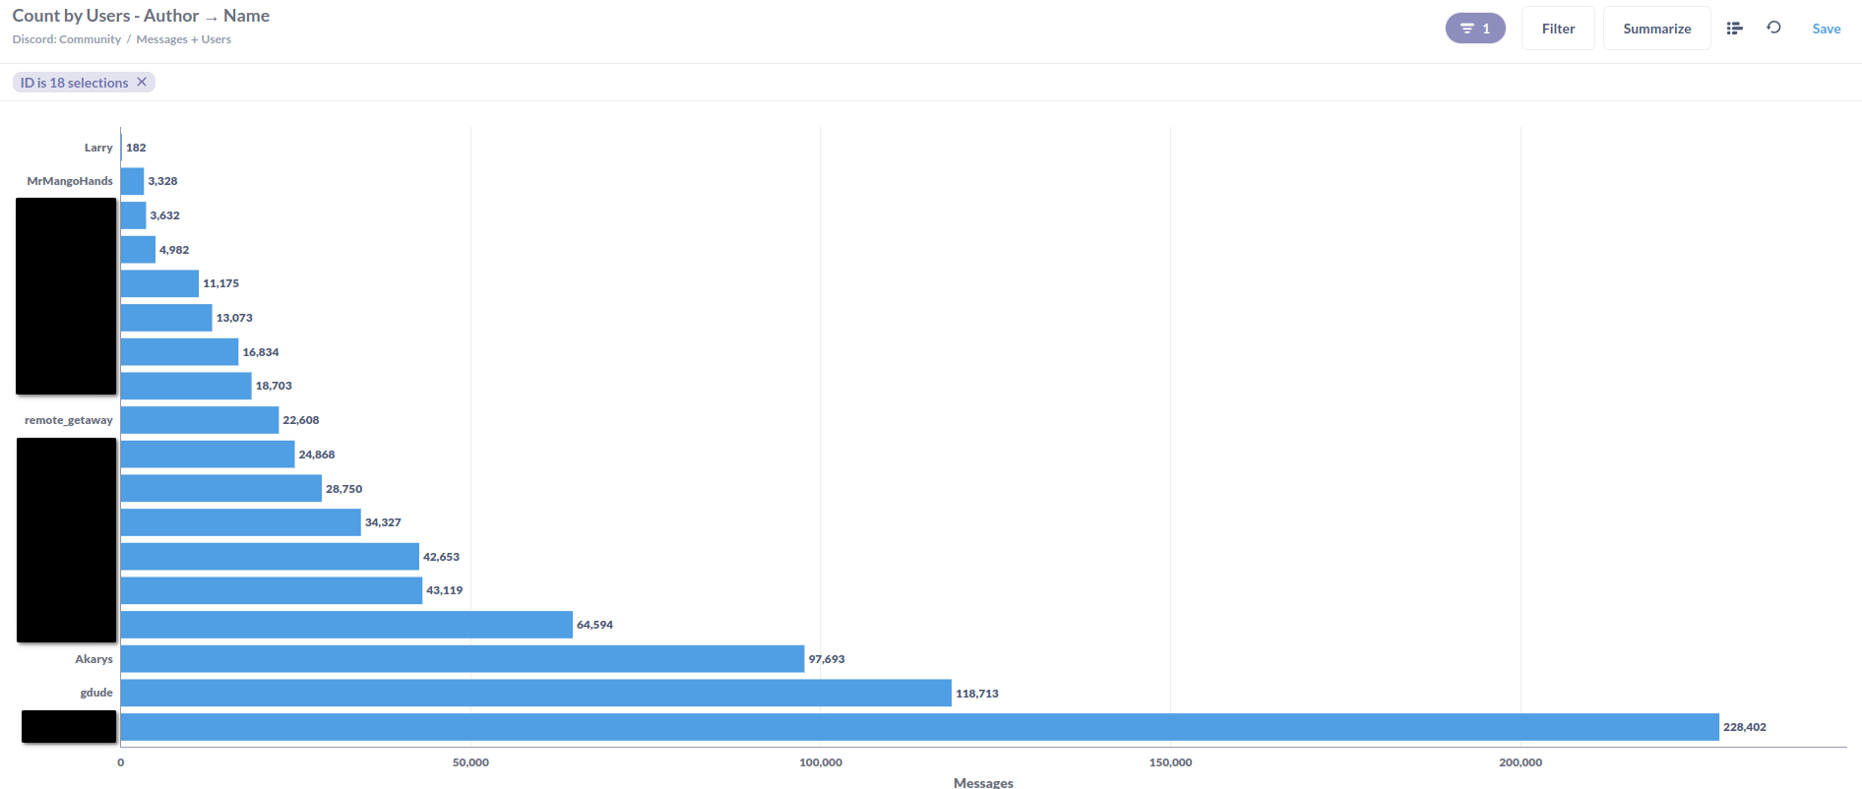Click the Messages x-axis label

point(982,782)
